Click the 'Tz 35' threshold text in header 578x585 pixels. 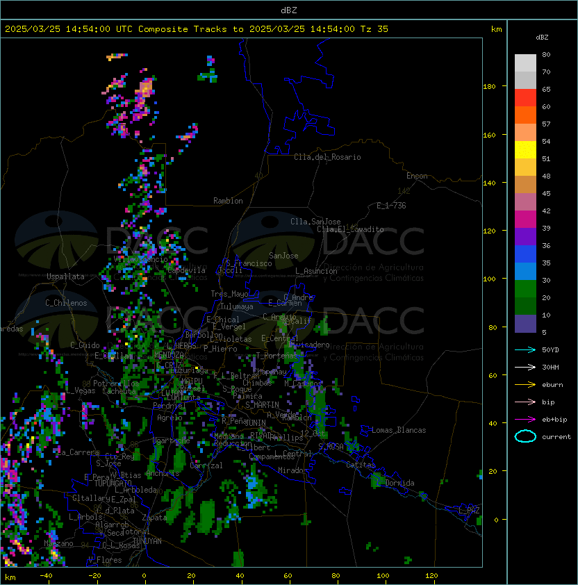coord(374,29)
